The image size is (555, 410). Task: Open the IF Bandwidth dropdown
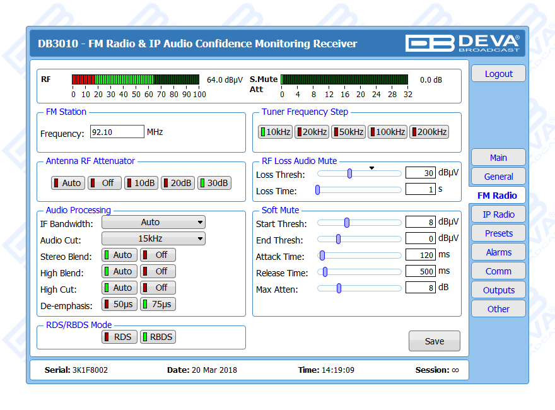pyautogui.click(x=153, y=222)
